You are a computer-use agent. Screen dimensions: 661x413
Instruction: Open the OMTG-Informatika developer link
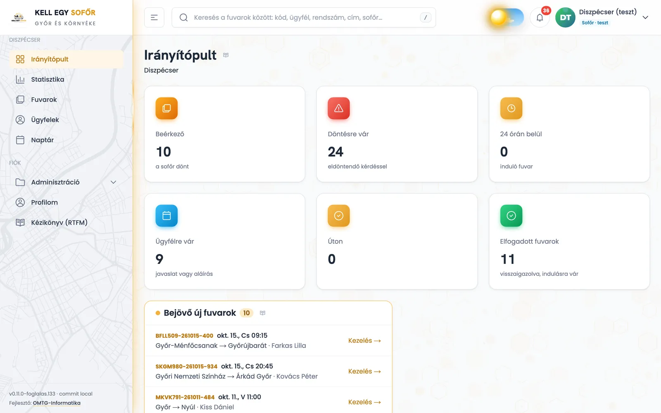point(57,403)
